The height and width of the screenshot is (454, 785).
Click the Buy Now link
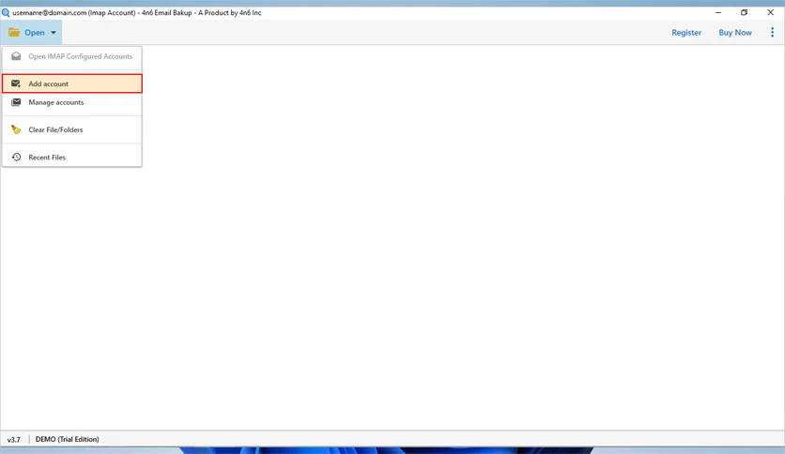[735, 33]
